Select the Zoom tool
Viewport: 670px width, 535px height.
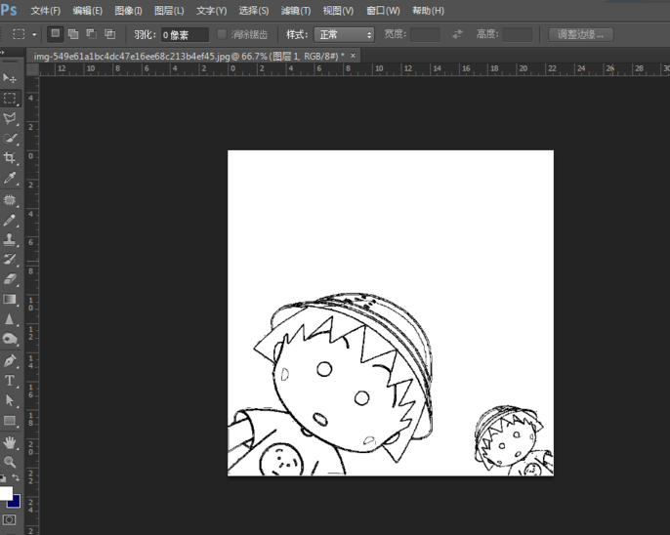(10, 462)
